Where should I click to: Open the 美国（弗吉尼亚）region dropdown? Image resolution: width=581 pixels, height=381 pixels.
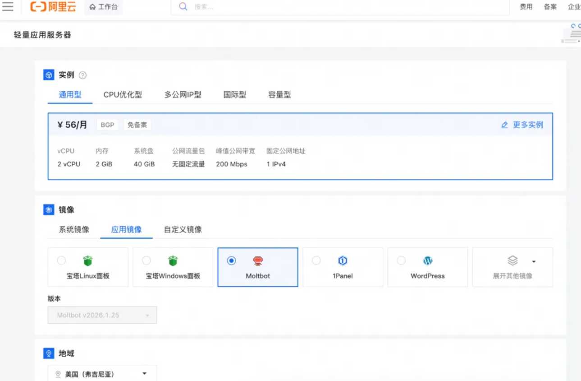coord(102,374)
